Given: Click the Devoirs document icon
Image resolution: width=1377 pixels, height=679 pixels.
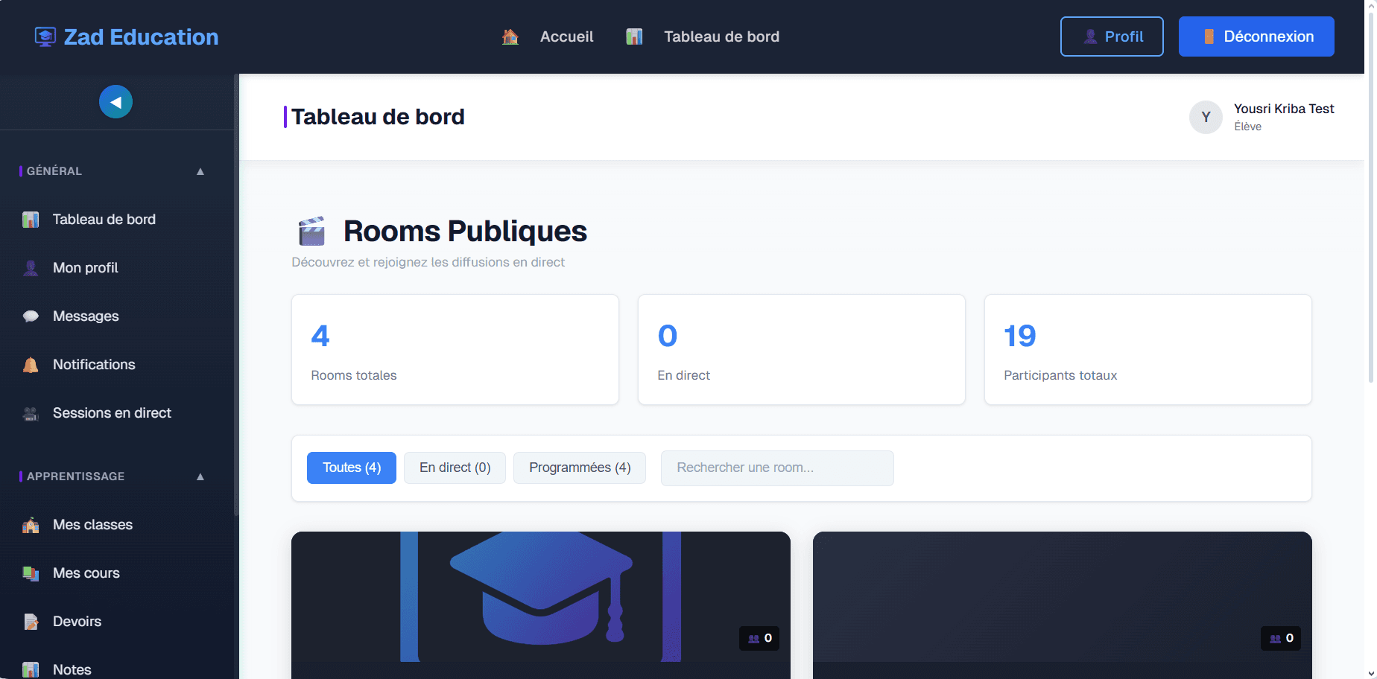Looking at the screenshot, I should tap(31, 622).
